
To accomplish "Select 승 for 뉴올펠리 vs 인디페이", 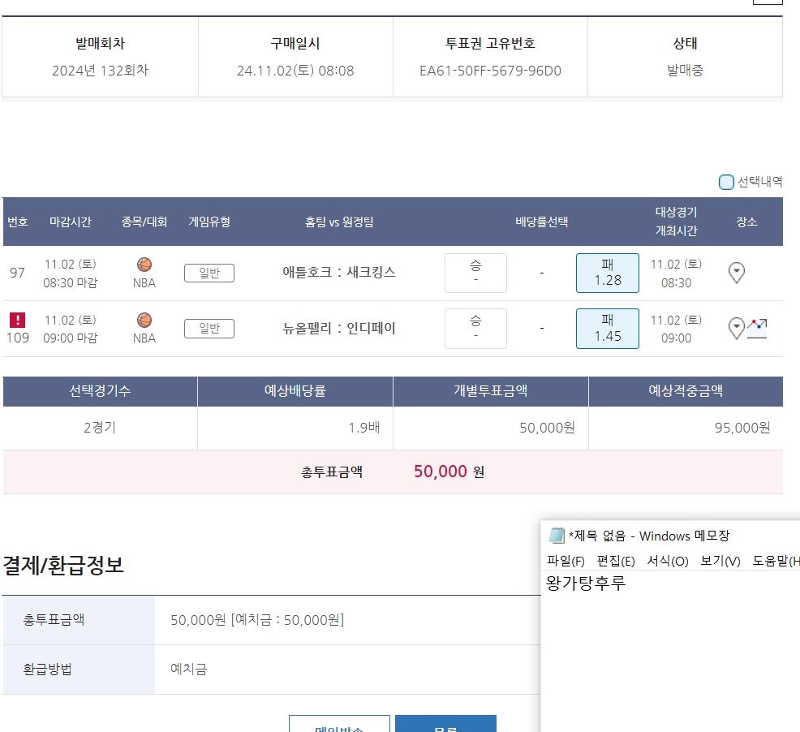I will pos(475,328).
